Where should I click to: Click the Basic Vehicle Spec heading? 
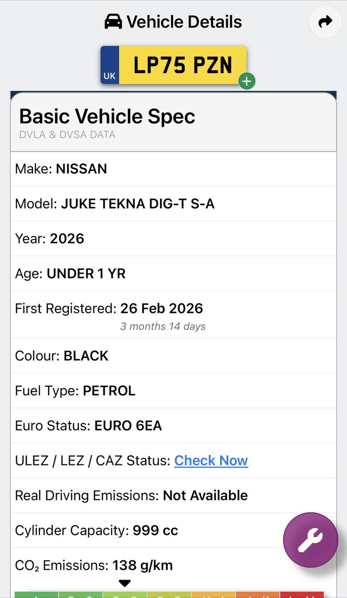(x=107, y=117)
